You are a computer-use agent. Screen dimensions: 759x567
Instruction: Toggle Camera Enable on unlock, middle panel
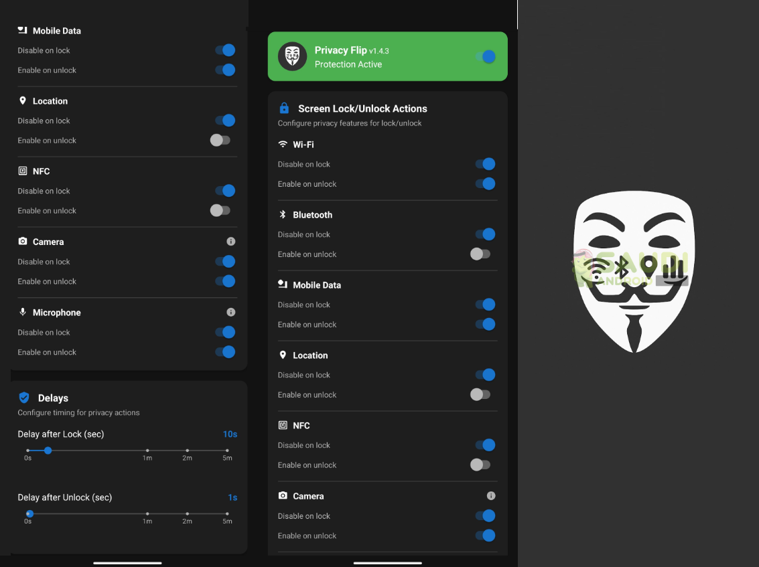(x=486, y=536)
